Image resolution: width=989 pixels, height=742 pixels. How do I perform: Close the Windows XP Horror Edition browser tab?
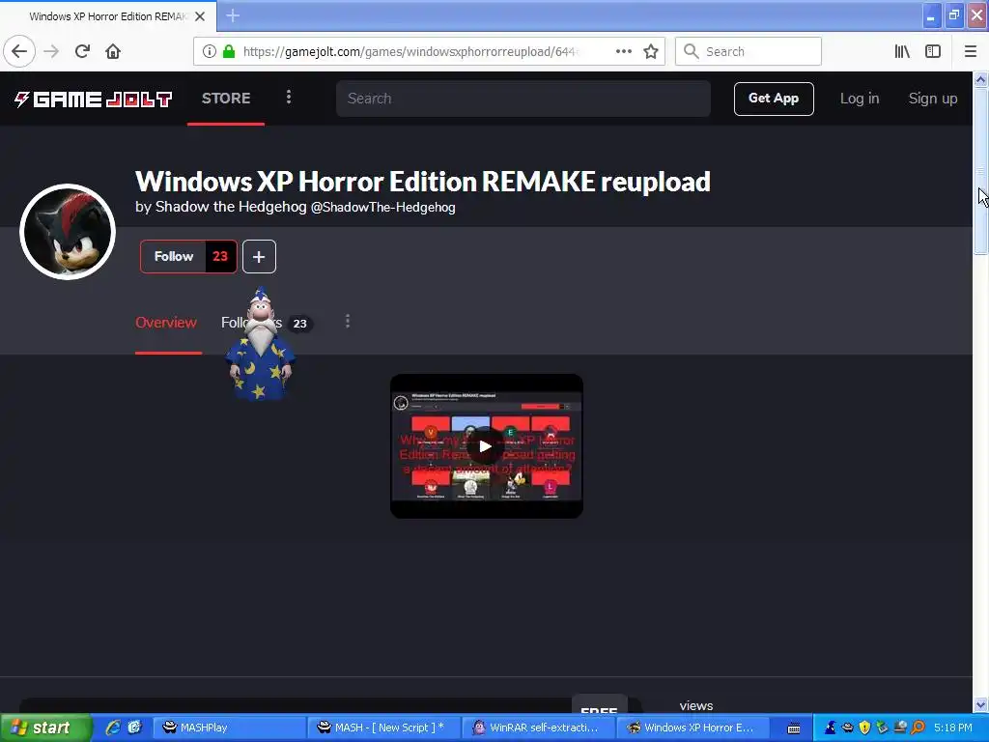click(200, 16)
